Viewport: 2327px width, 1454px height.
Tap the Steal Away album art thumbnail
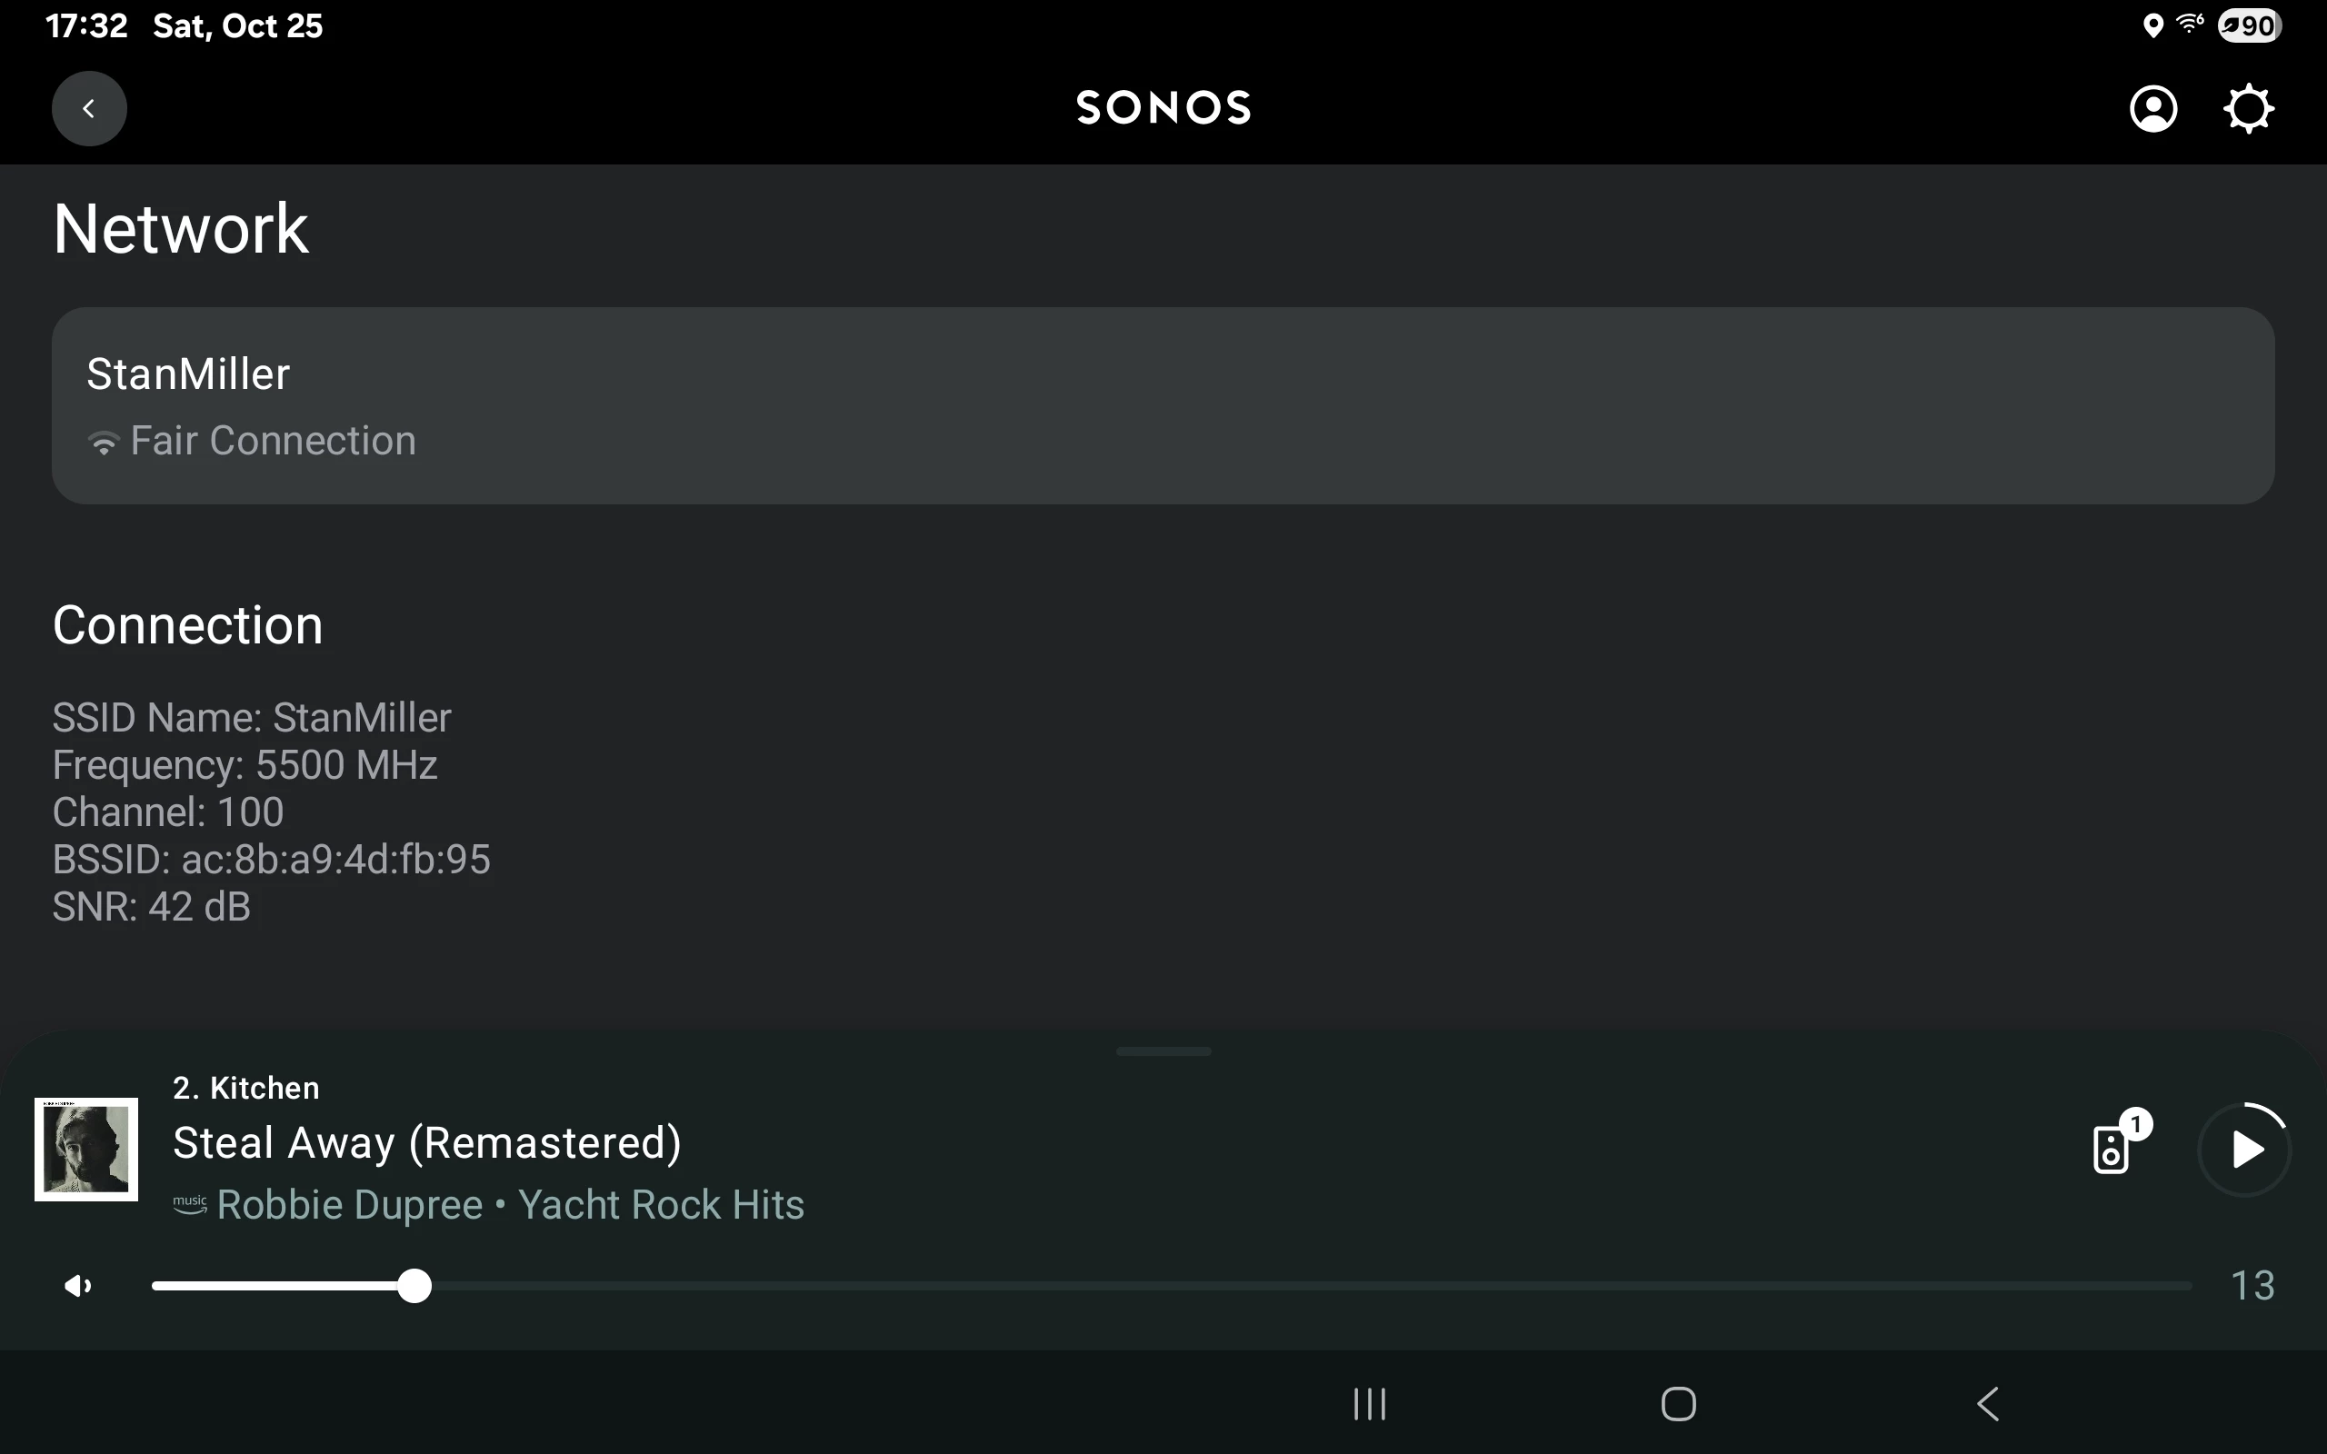tap(86, 1150)
